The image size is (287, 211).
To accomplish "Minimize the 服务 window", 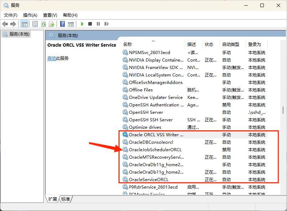I will (246, 5).
